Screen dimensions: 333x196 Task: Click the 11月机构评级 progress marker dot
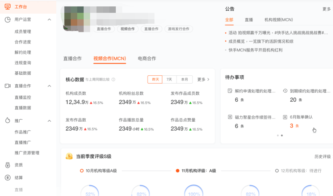click(x=178, y=171)
